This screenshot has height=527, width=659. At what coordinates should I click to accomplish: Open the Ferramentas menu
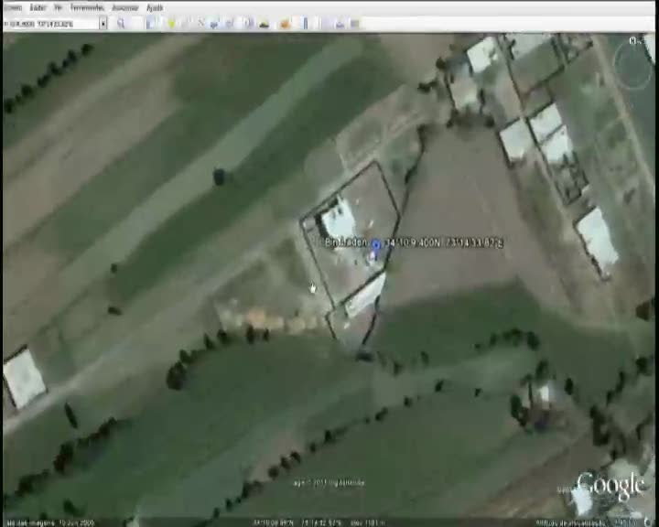[87, 7]
